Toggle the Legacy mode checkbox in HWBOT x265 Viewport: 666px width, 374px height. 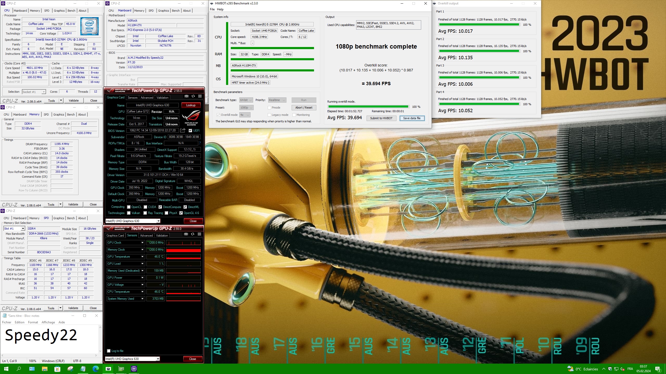click(x=269, y=115)
